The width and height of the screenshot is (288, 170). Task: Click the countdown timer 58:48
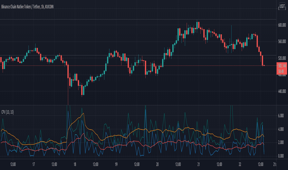click(x=281, y=71)
